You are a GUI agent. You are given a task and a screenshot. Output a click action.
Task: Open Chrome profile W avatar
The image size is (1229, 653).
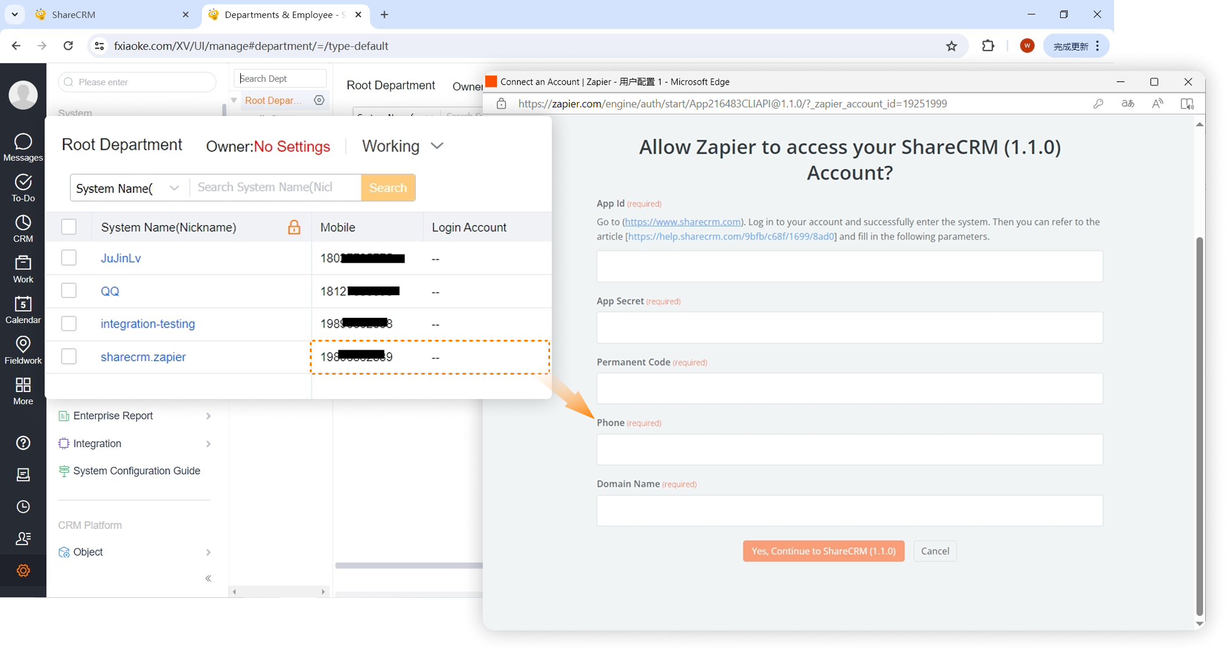(1027, 46)
